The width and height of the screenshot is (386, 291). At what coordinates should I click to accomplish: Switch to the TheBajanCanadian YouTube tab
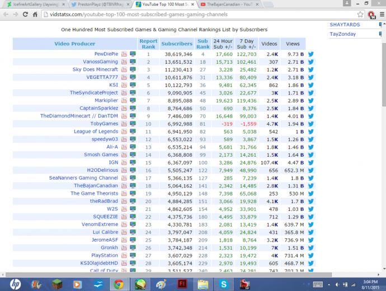tap(229, 4)
